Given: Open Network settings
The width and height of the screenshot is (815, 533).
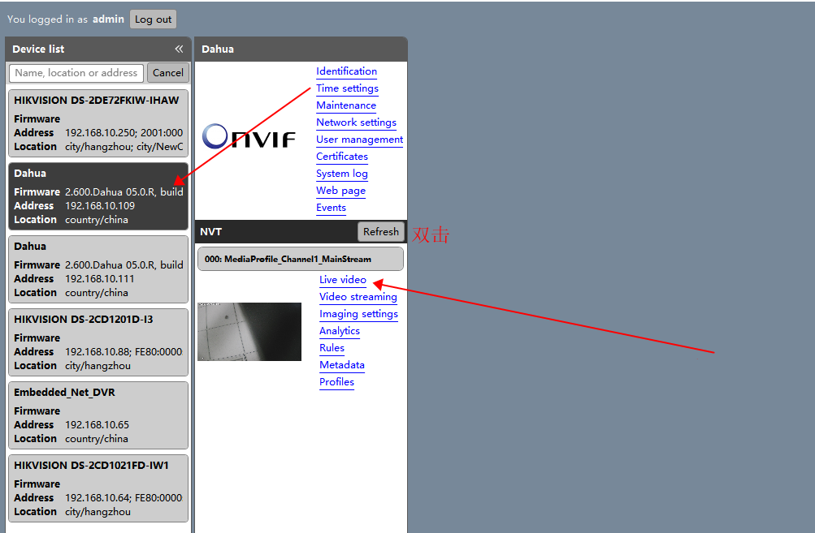Looking at the screenshot, I should click(x=356, y=123).
